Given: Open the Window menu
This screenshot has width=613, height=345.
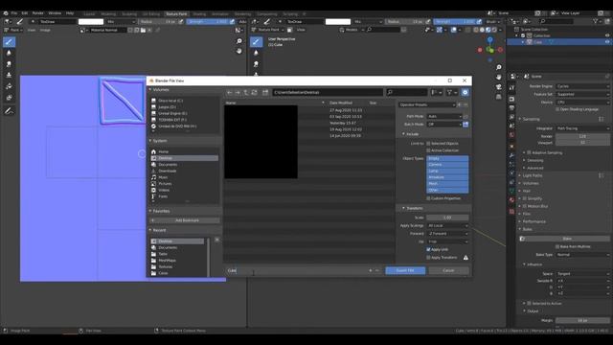Looking at the screenshot, I should coord(55,13).
